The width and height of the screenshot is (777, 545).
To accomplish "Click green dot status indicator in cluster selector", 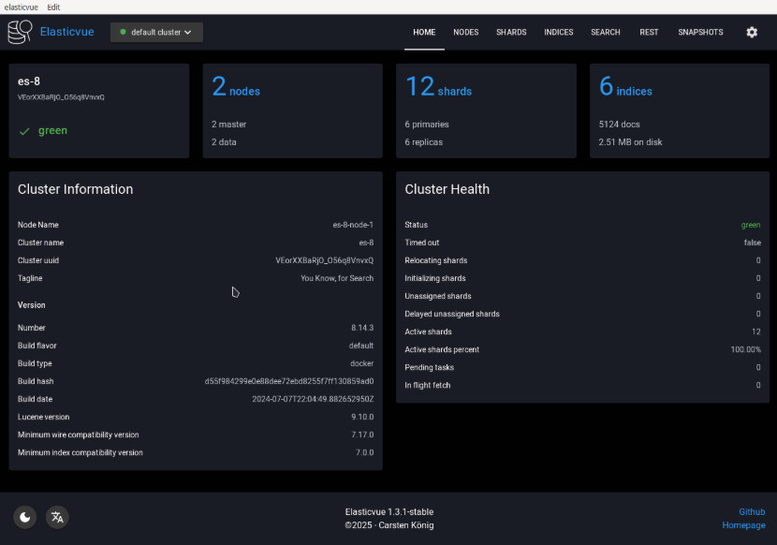I will point(123,32).
